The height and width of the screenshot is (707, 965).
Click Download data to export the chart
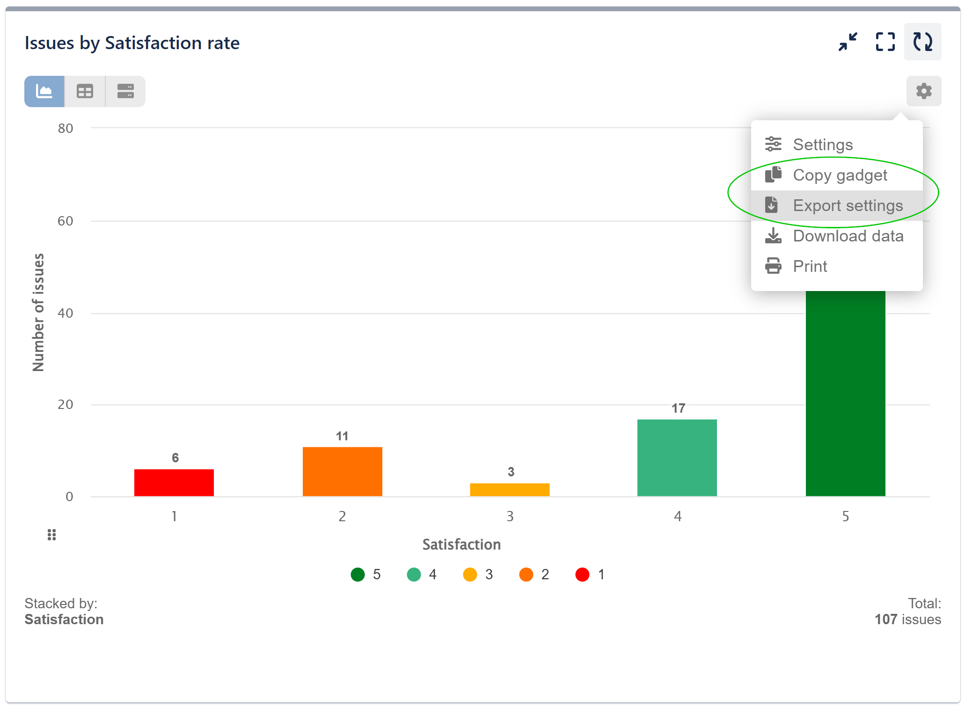tap(848, 236)
